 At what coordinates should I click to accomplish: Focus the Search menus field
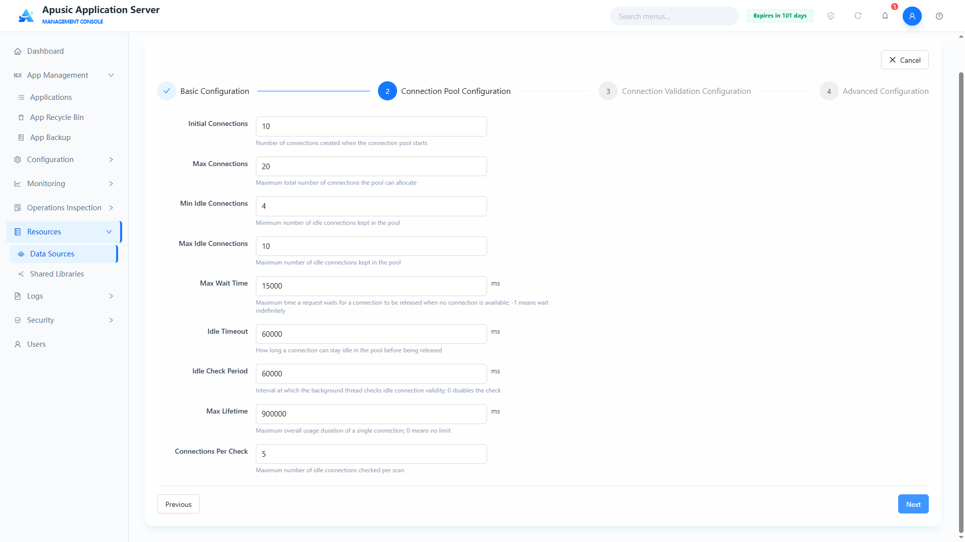674,16
